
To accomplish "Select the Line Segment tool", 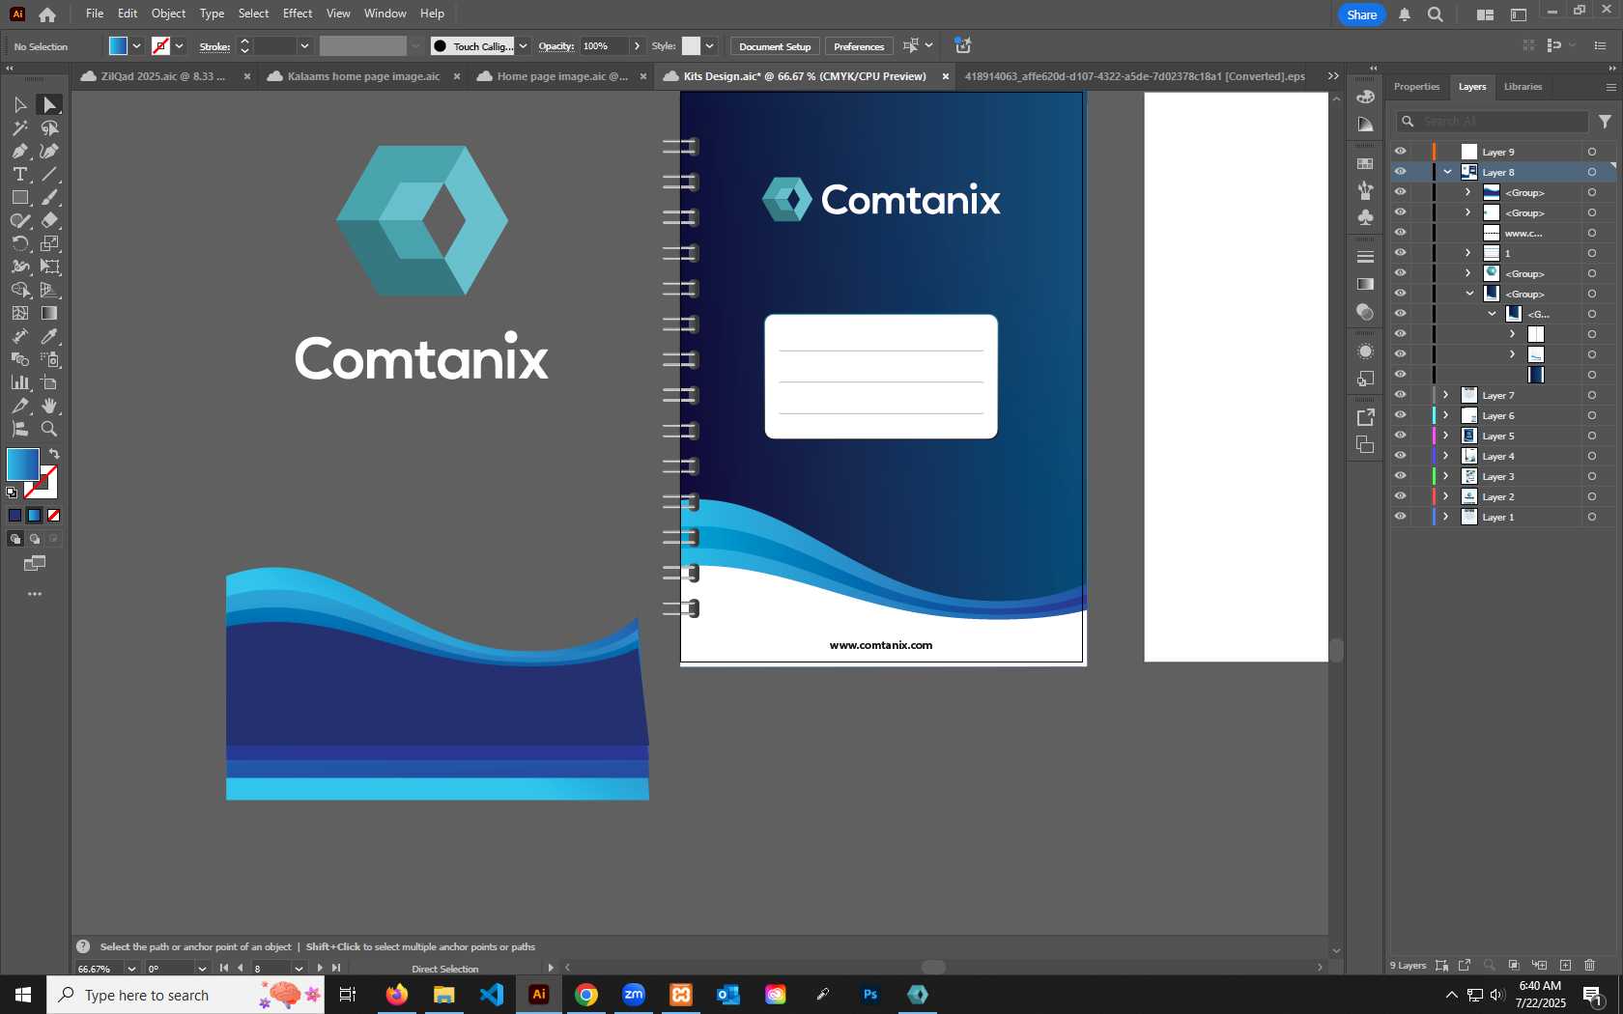I will pyautogui.click(x=49, y=174).
